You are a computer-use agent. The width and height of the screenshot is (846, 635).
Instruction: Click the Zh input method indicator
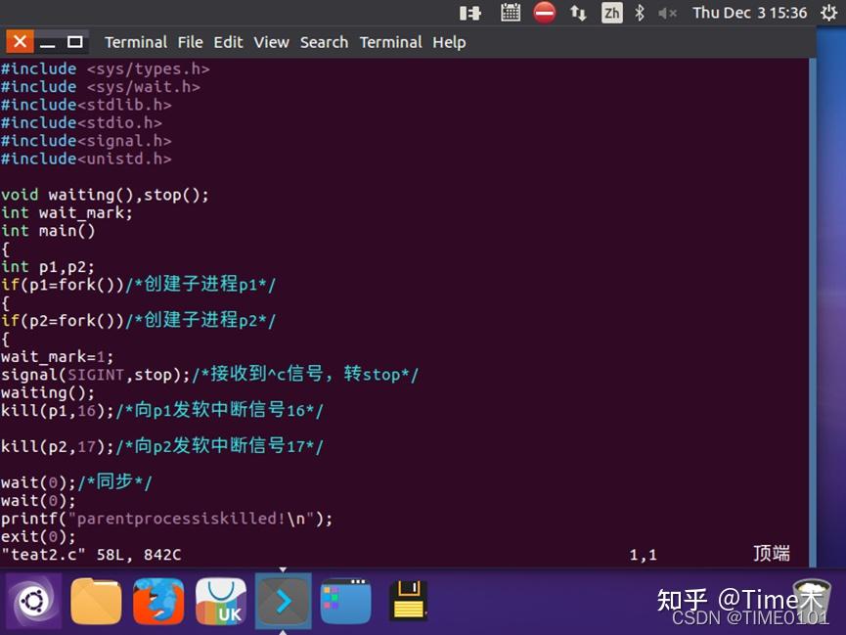[x=613, y=13]
